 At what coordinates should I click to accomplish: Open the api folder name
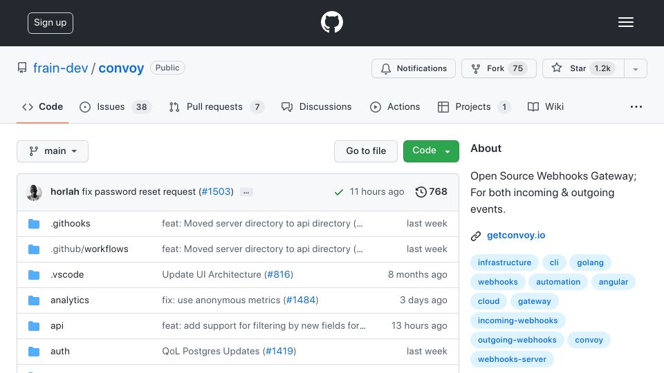(57, 325)
